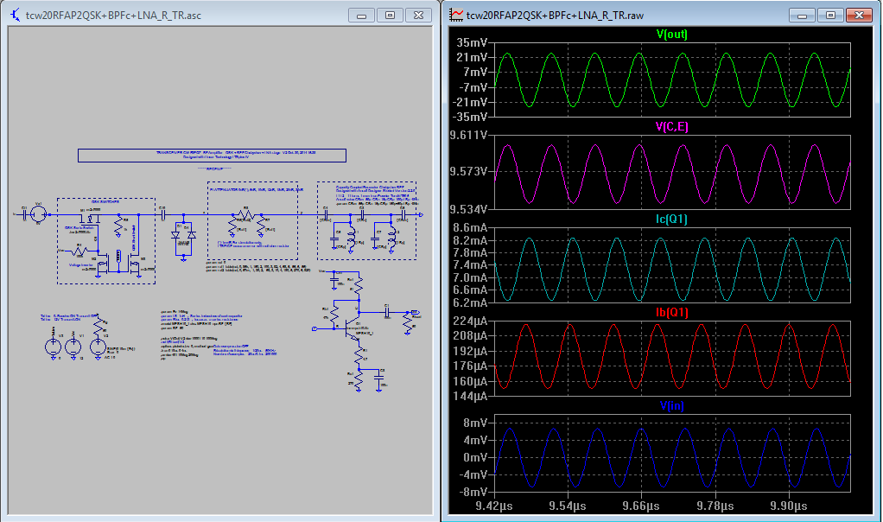Select the Rload resistor at the output
Image resolution: width=883 pixels, height=522 pixels.
pos(407,322)
